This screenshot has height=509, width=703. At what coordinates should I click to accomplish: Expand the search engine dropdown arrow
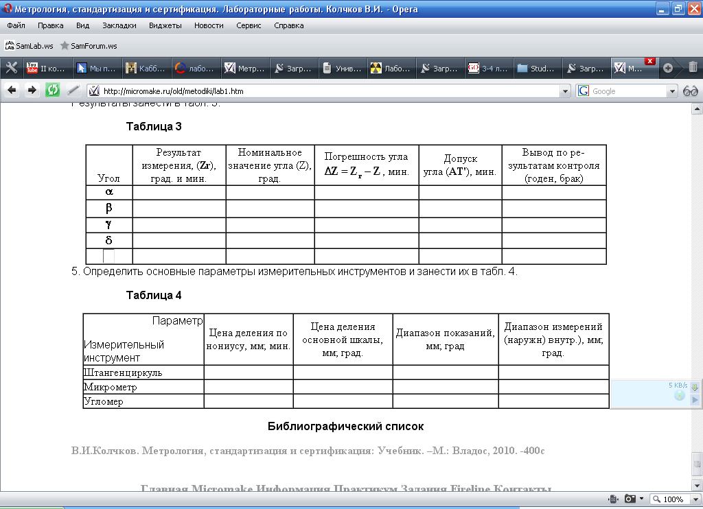tap(672, 91)
